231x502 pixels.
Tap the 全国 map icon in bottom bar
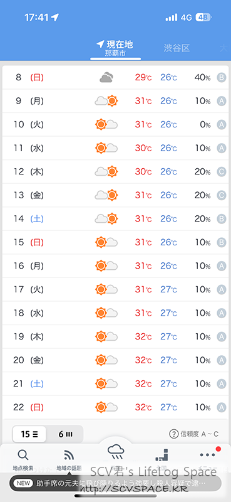pyautogui.click(x=162, y=455)
